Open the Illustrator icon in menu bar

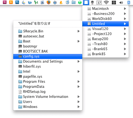(x=11, y=2)
